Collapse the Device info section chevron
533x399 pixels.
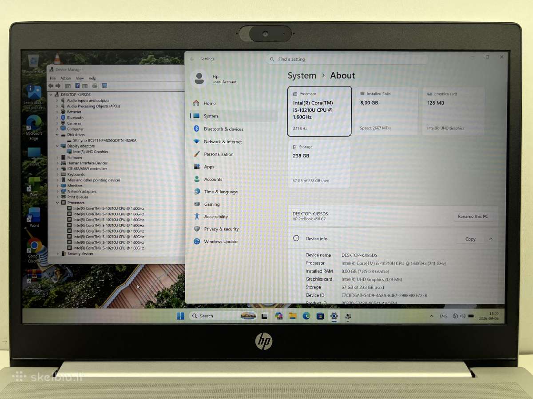491,239
